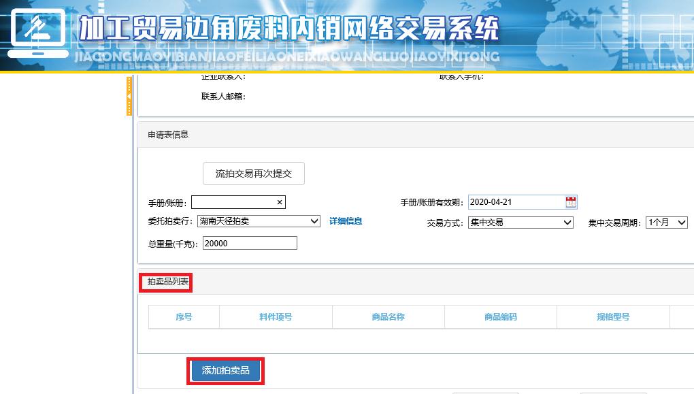
Task: Click the 加工贸易边角废料内销网络交易系统 title
Action: tap(289, 29)
